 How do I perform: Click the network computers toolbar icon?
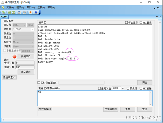click(x=25, y=12)
